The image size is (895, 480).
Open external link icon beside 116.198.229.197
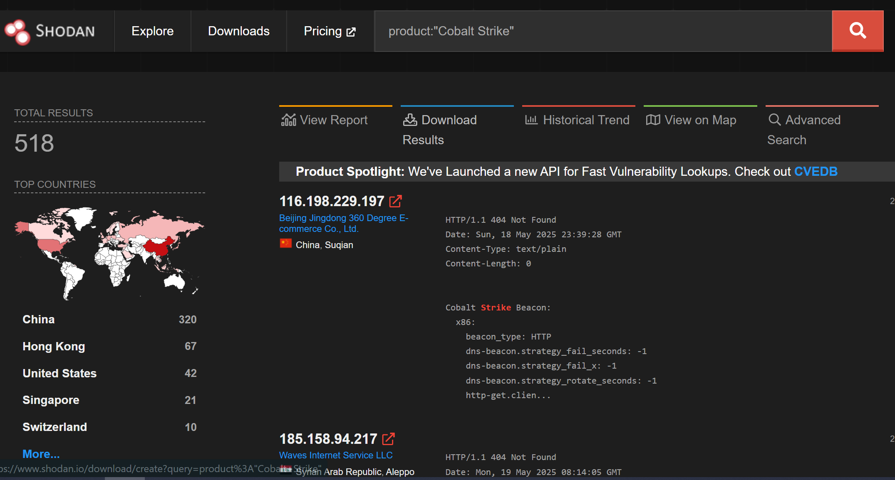coord(395,201)
